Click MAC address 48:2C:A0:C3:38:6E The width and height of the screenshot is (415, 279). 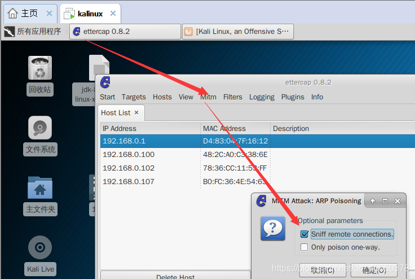click(x=235, y=154)
